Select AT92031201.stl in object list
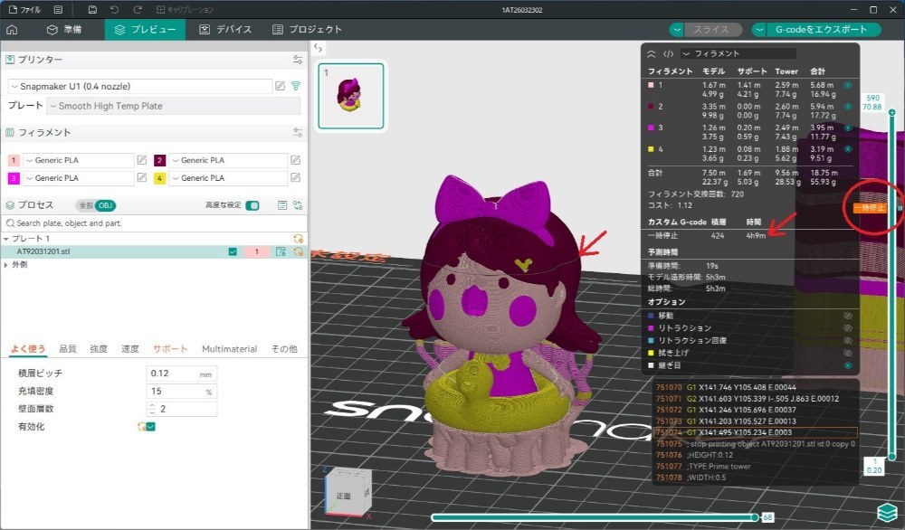This screenshot has height=530, width=905. pos(43,251)
